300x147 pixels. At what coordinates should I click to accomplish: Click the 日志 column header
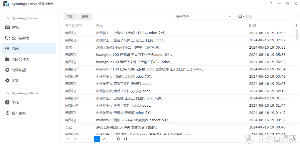tap(170, 26)
